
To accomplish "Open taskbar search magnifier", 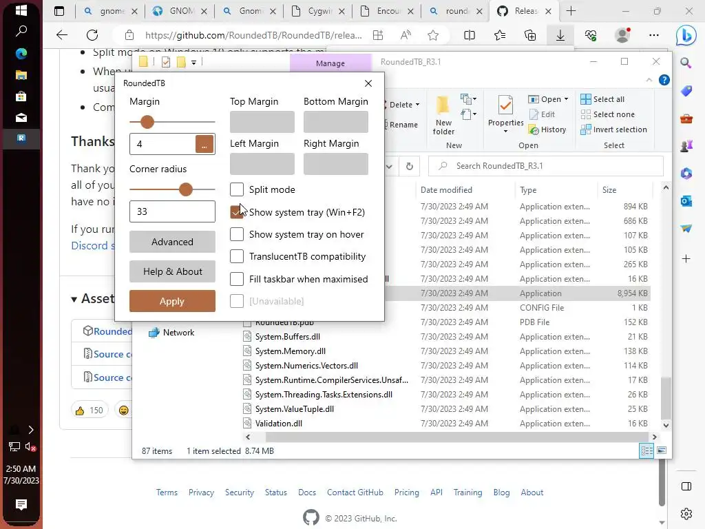I will [21, 31].
